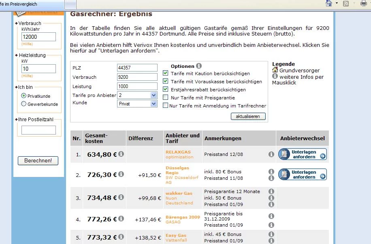Click info icon for wakker Gas Preisstand 01/09
Screen dimensions: 371x244
(271, 204)
